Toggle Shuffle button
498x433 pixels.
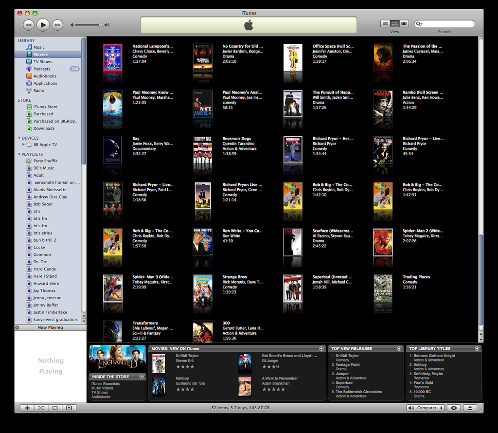(41, 408)
